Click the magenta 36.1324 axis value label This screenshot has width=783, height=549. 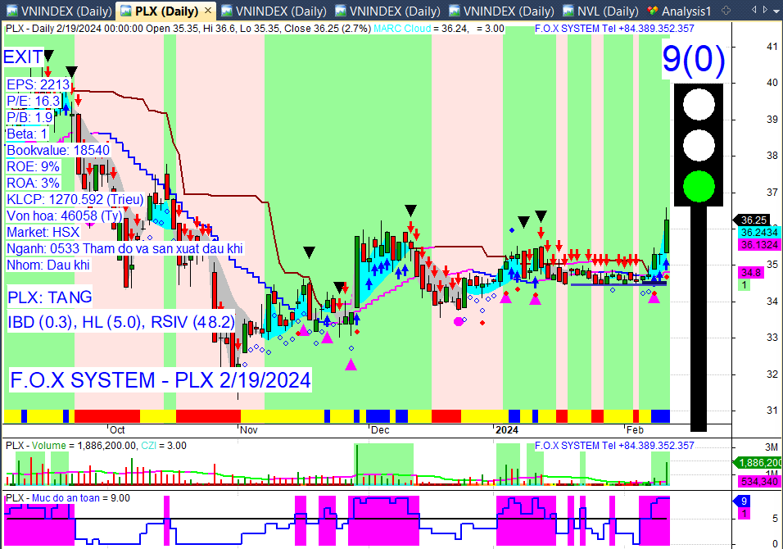[x=759, y=245]
